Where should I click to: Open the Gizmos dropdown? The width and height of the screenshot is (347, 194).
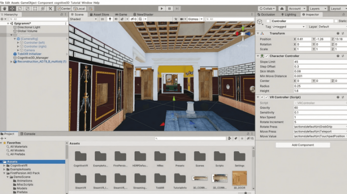[195, 19]
